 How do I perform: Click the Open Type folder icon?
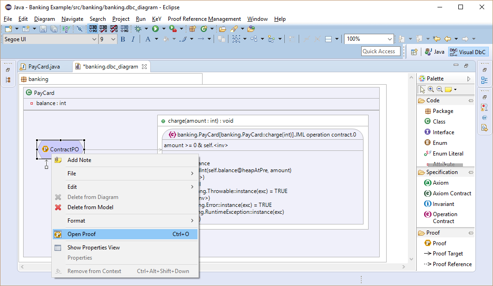222,29
